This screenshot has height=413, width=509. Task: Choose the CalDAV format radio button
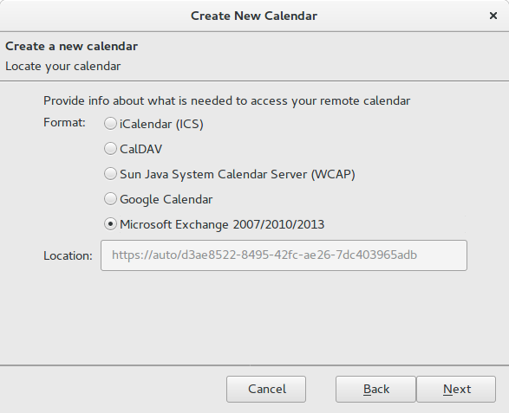click(x=110, y=149)
